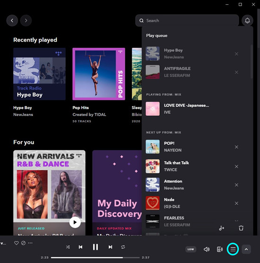The image size is (260, 263).
Task: Open NAYEON artist in queue
Action: click(x=173, y=150)
